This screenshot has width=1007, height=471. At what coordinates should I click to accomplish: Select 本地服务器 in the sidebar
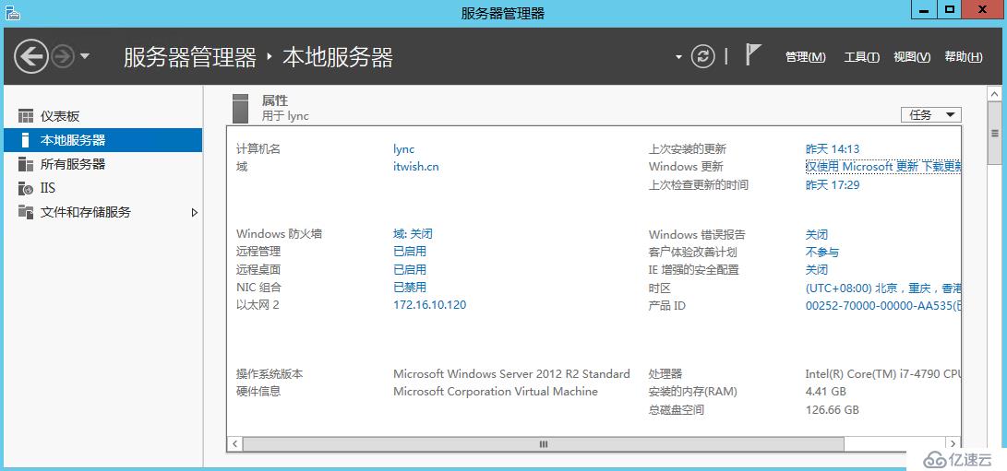(x=102, y=140)
